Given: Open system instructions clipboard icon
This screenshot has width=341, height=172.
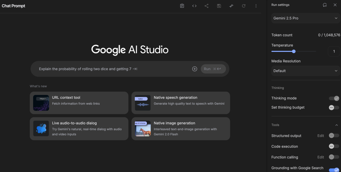Looking at the screenshot, I should pos(182,6).
